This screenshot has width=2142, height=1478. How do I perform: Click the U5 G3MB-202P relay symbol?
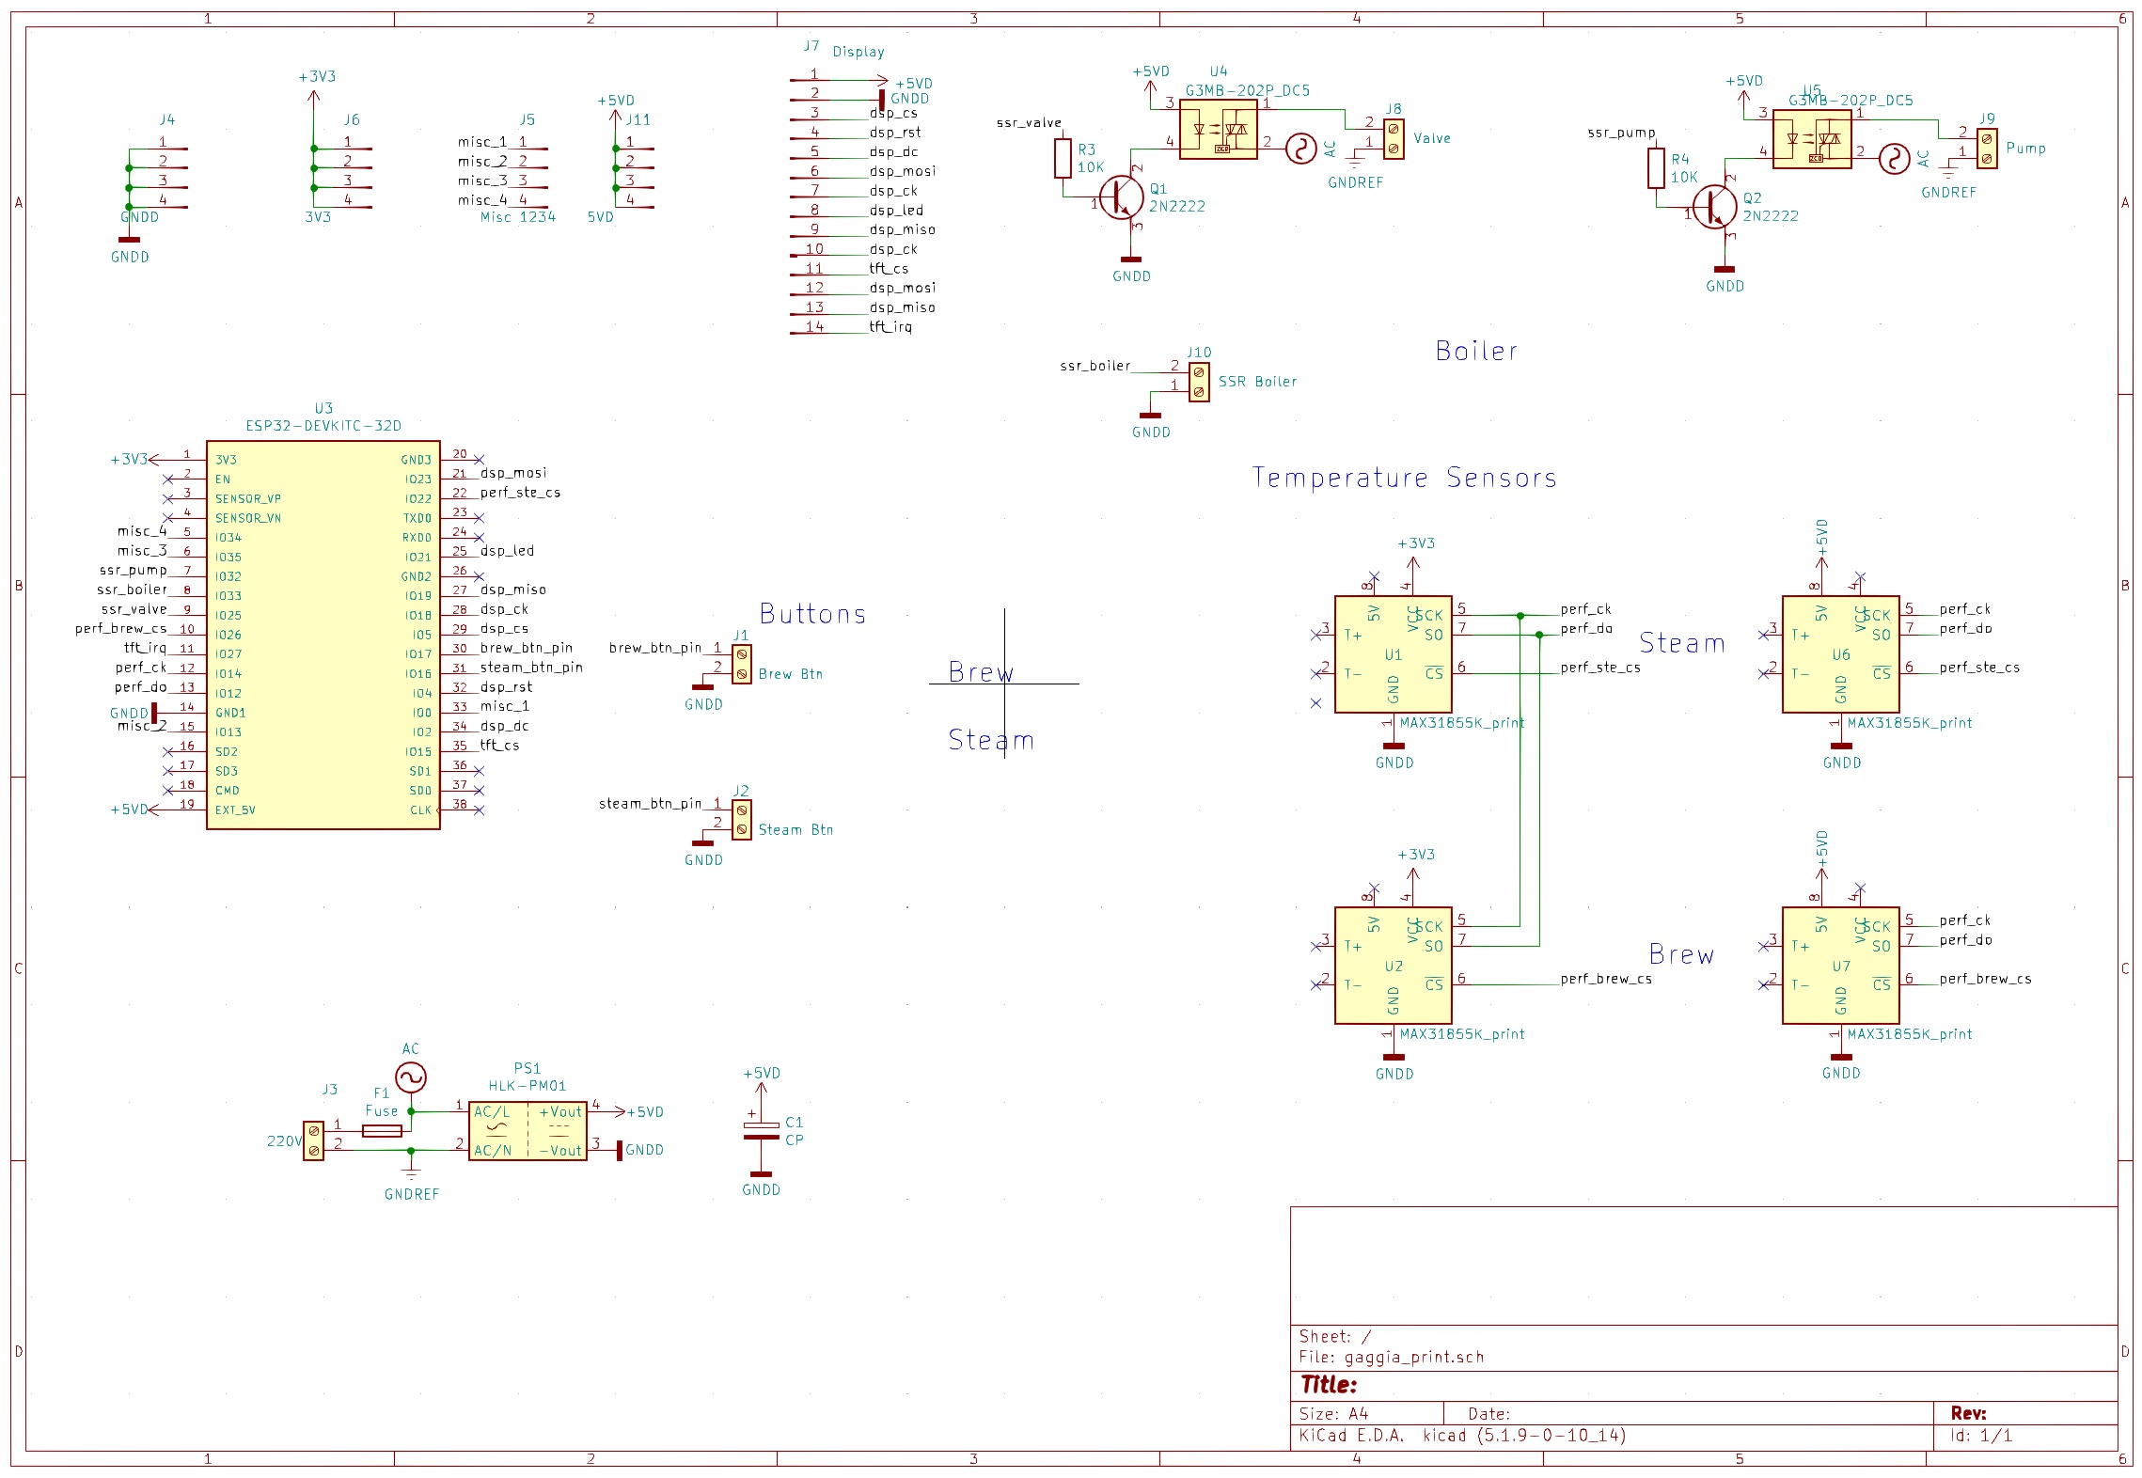coord(1811,139)
